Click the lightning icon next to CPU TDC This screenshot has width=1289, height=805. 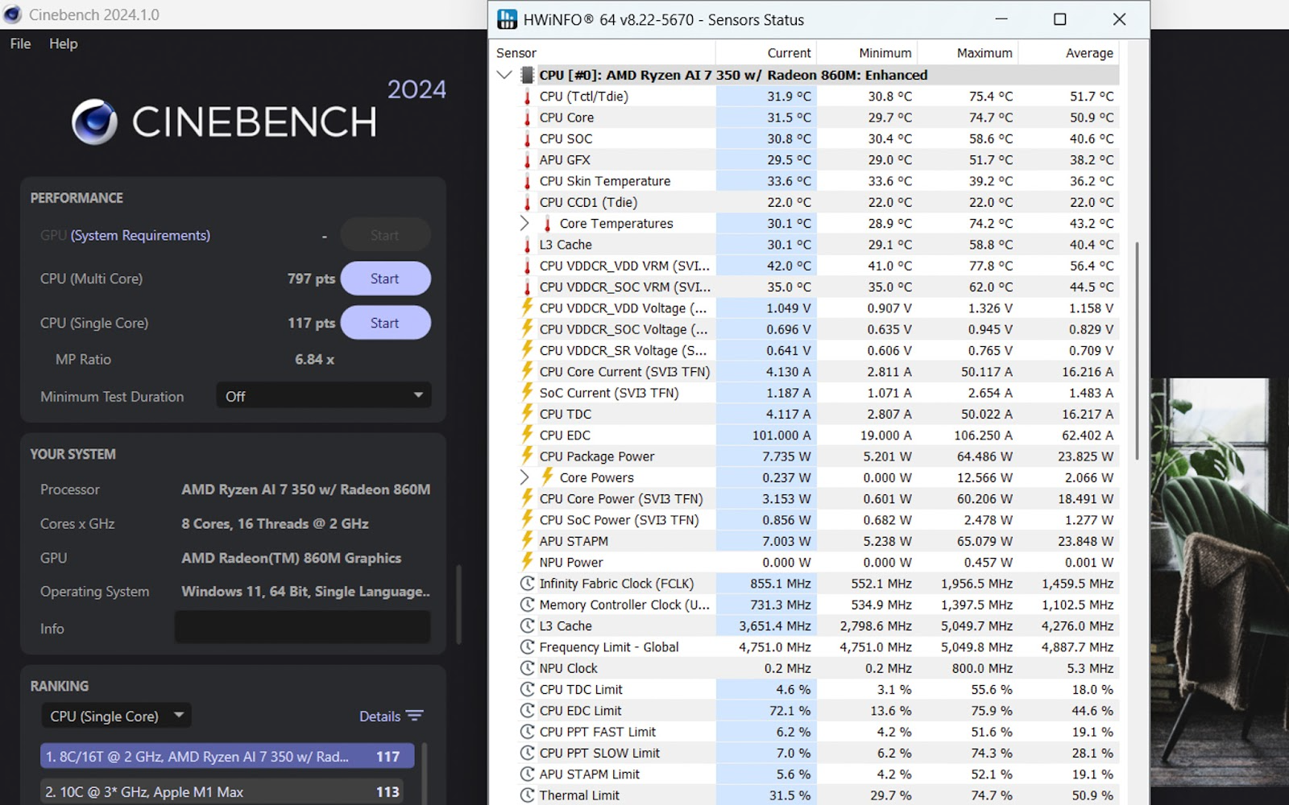(528, 413)
